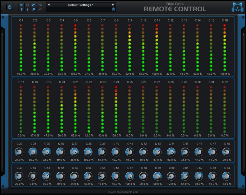Click the C 32 meter column
Screen dimensions: 246x195
coord(225,109)
